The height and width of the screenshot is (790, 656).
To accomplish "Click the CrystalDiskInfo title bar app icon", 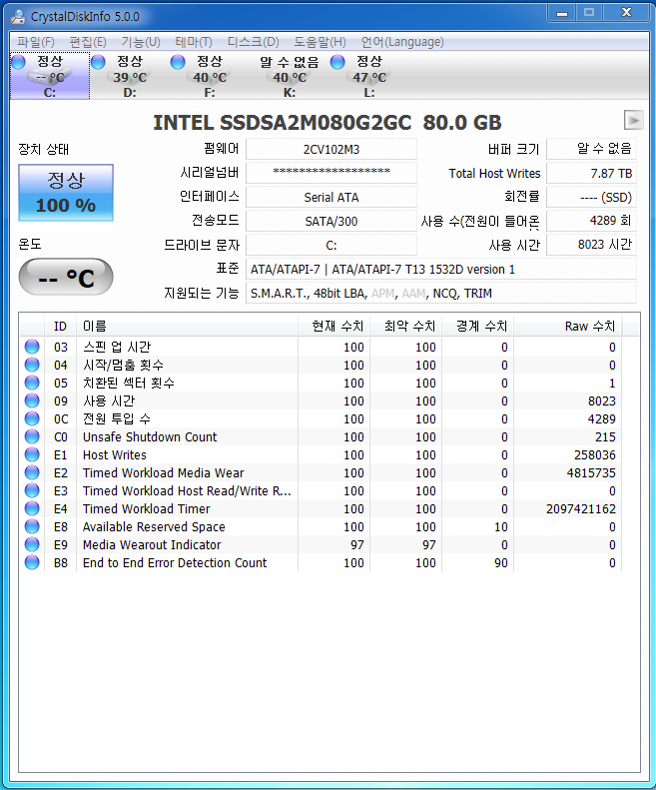I will pos(18,17).
